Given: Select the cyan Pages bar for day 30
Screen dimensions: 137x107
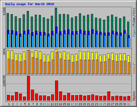Looking at the screenshot, I should pyautogui.click(x=125, y=40).
